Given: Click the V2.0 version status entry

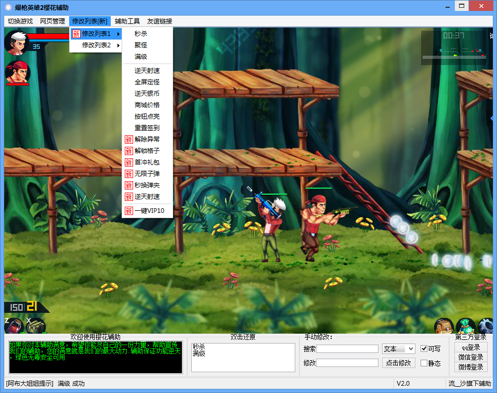Looking at the screenshot, I should tap(403, 384).
